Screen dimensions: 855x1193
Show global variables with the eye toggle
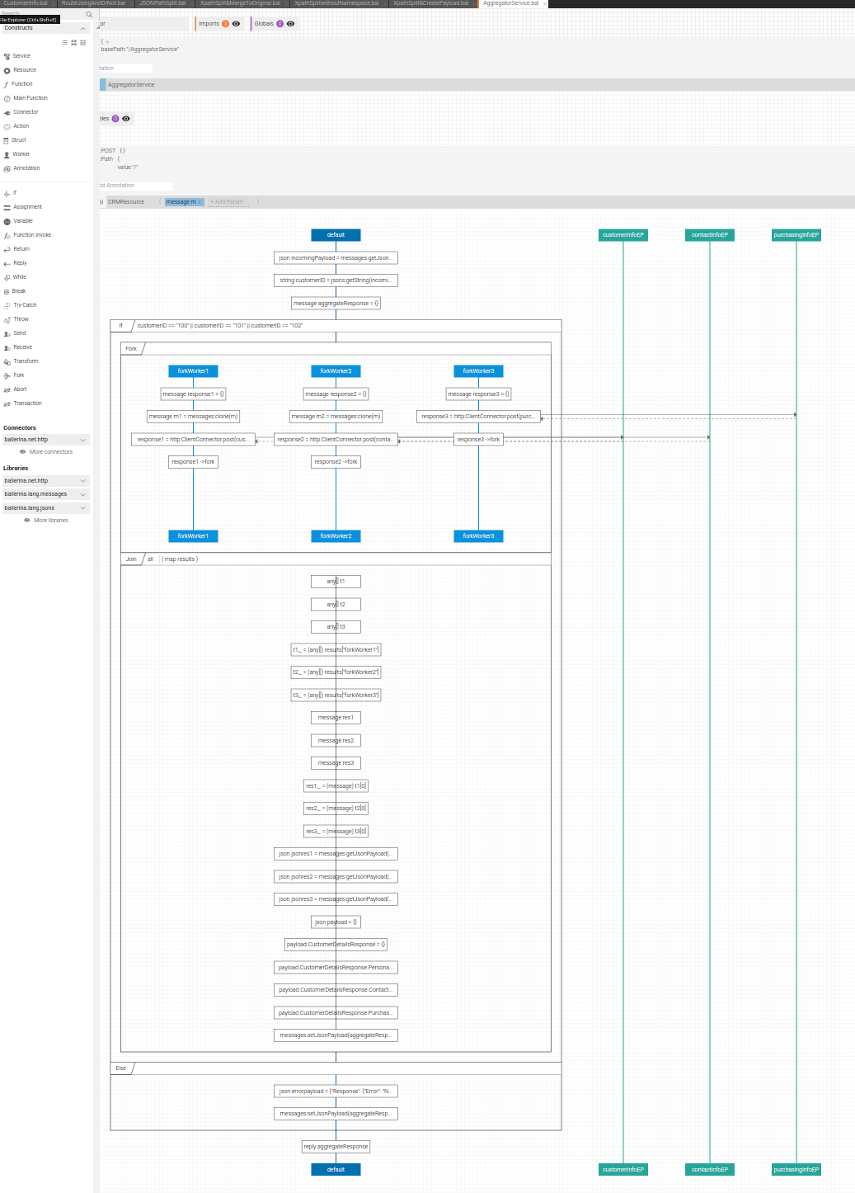click(125, 118)
